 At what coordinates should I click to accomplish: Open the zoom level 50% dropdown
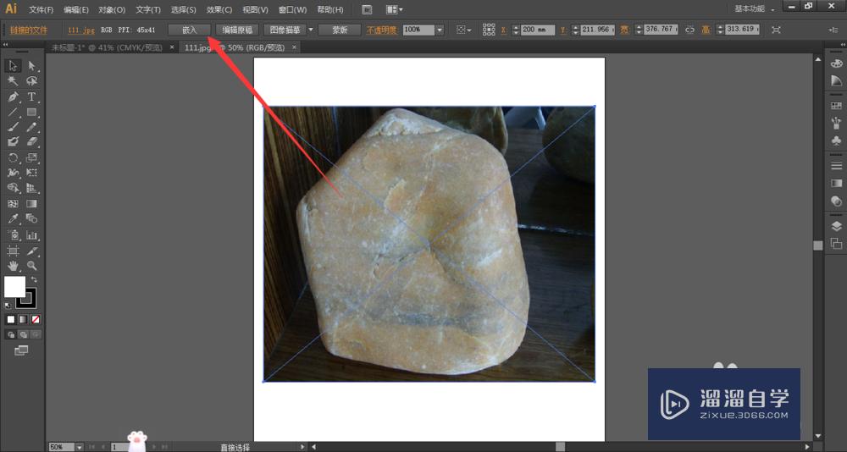[80, 447]
